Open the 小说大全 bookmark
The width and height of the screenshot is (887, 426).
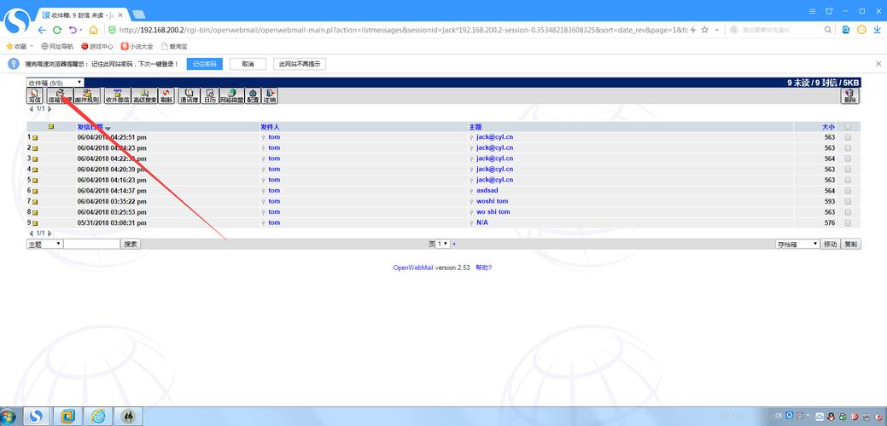137,46
